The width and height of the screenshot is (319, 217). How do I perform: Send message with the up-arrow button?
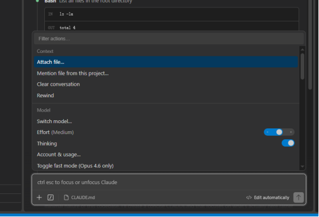pyautogui.click(x=298, y=197)
